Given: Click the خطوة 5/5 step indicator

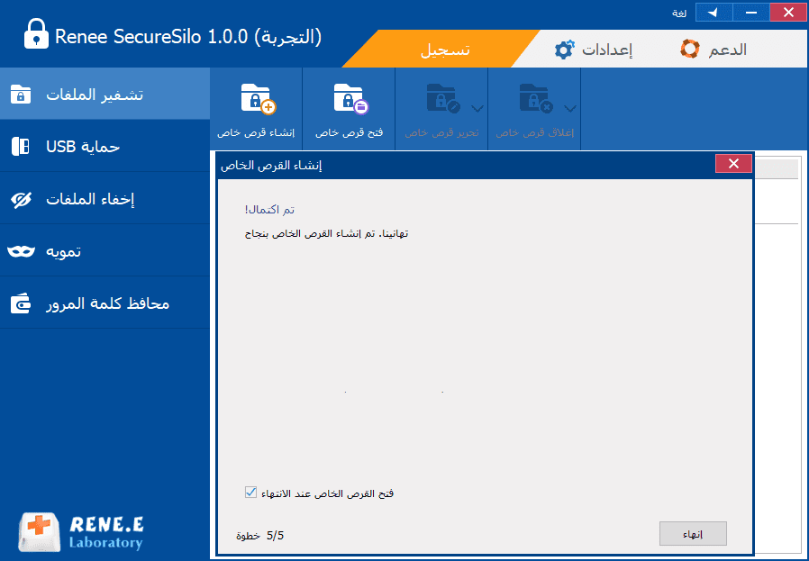Looking at the screenshot, I should coord(260,536).
